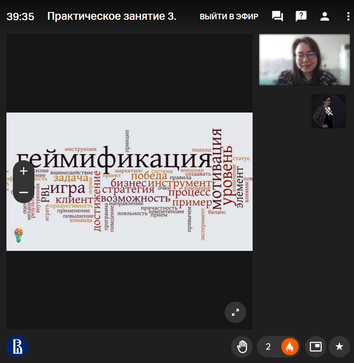Send a fire reaction
The height and width of the screenshot is (363, 354).
(290, 347)
